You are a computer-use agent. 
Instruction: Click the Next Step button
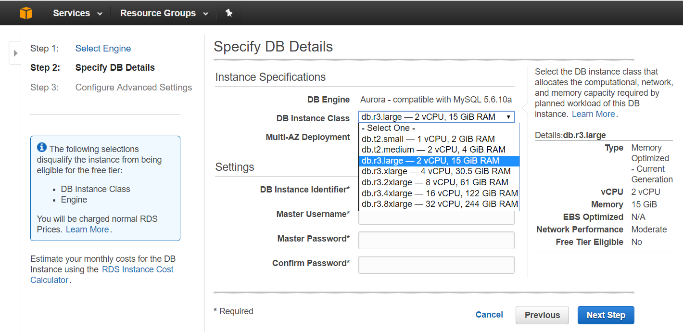click(606, 315)
